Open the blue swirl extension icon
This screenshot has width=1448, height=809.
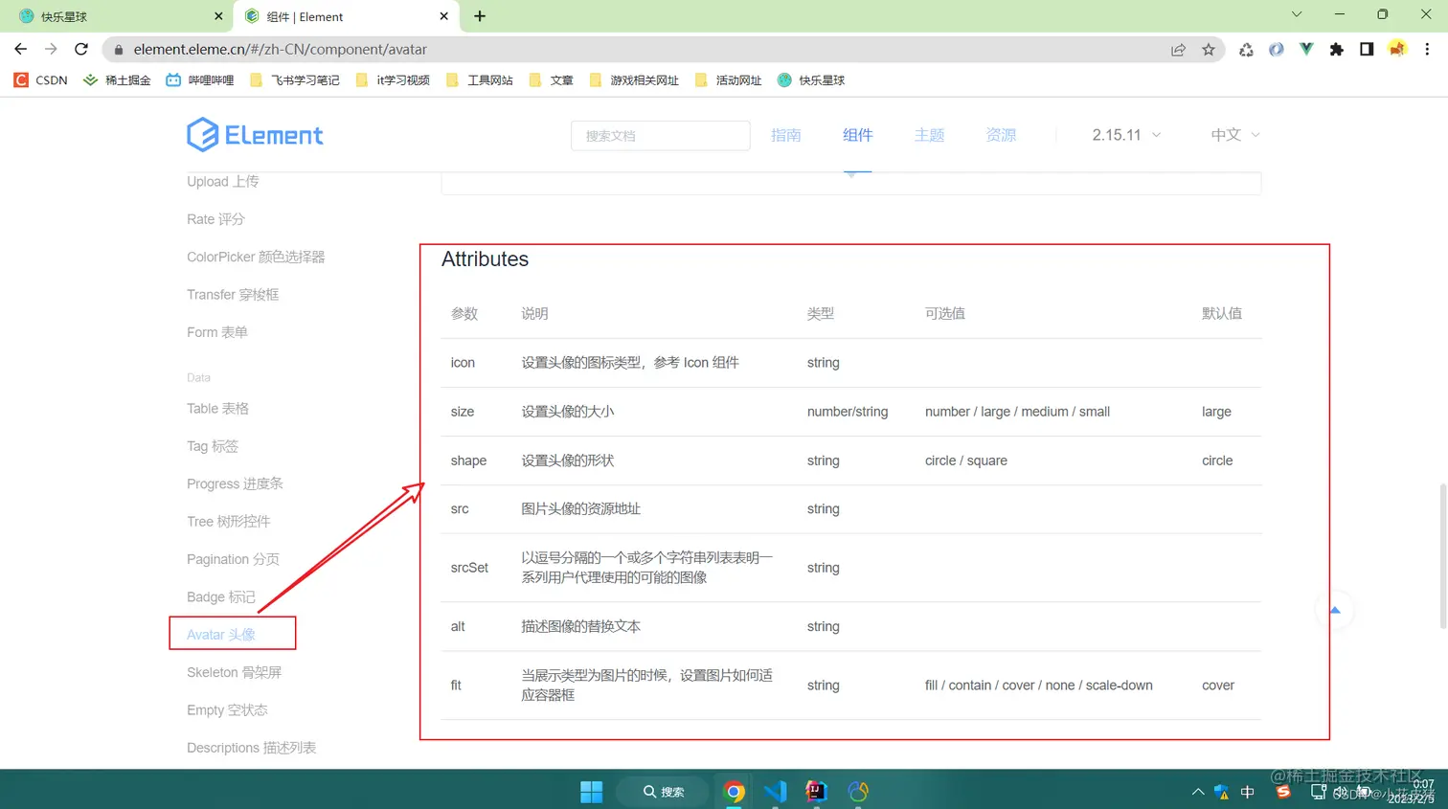pyautogui.click(x=1277, y=50)
